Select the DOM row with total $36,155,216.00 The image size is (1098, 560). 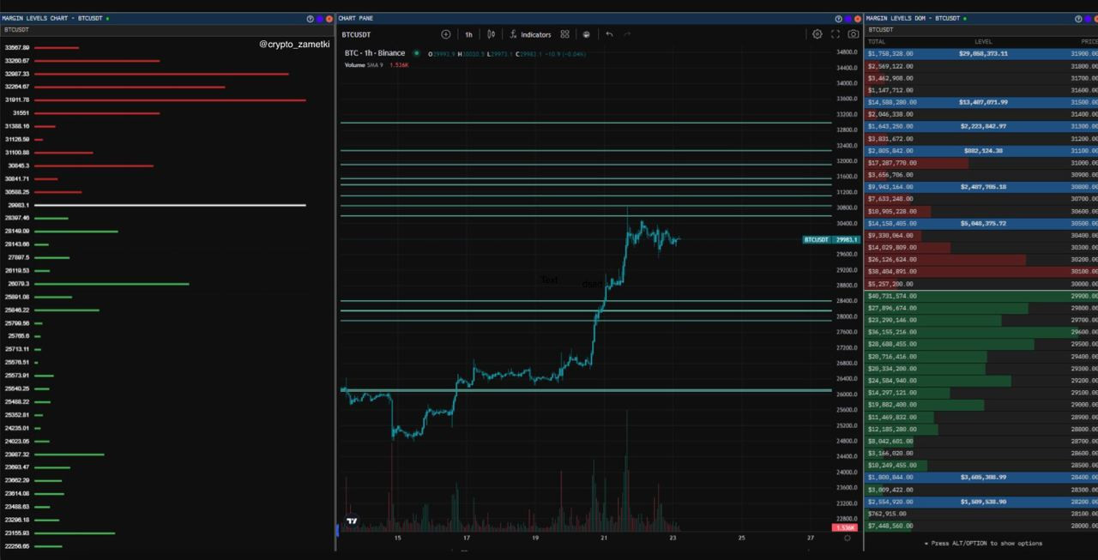[x=981, y=332]
